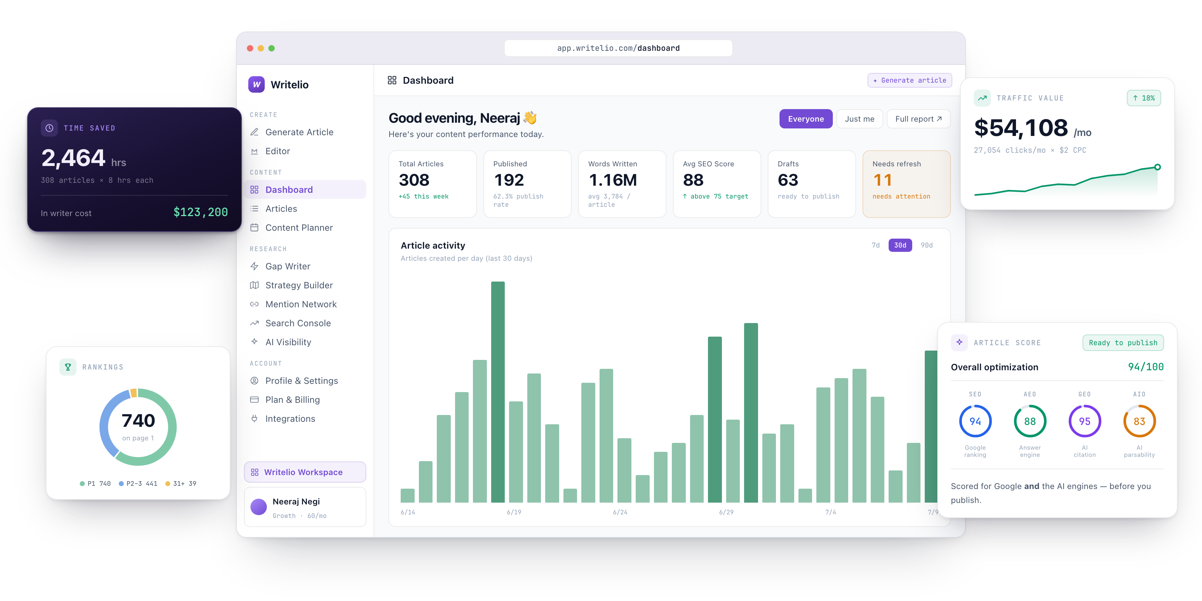
Task: Click the Generate article button in header
Action: tap(909, 80)
